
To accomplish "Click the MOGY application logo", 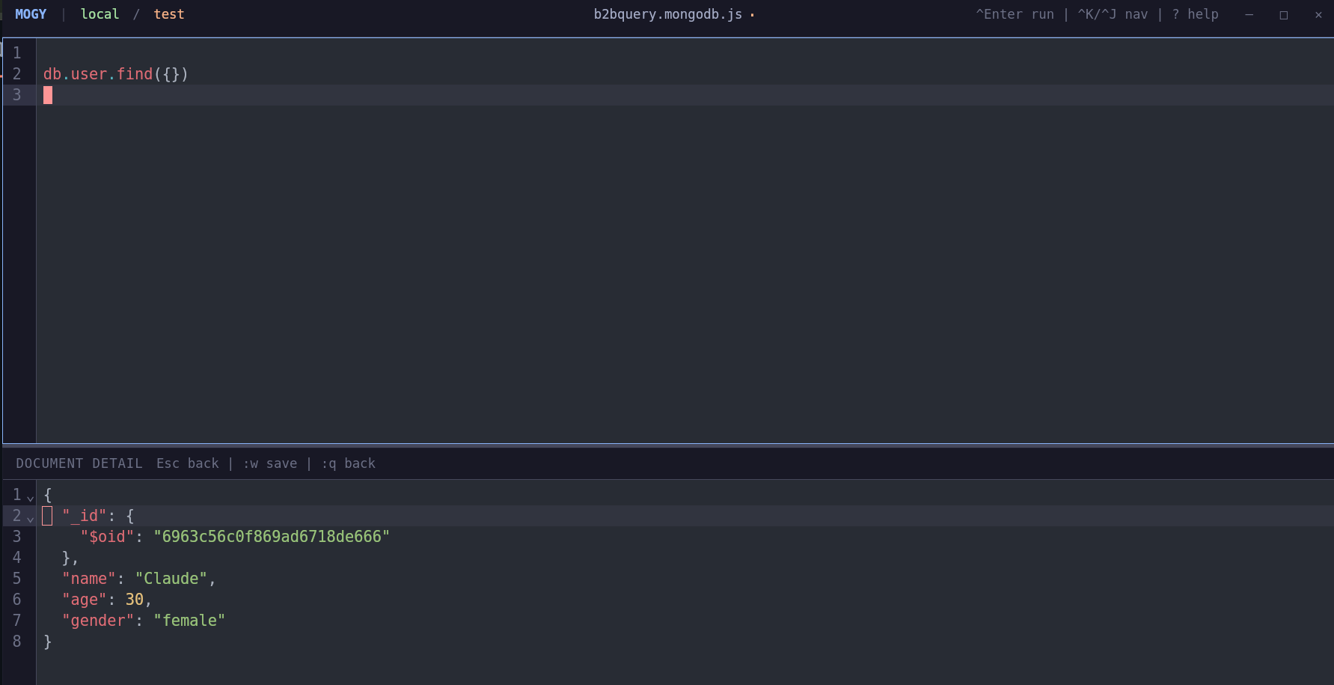I will click(x=30, y=13).
